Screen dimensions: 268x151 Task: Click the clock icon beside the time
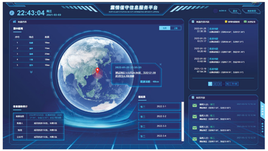[x=12, y=12]
